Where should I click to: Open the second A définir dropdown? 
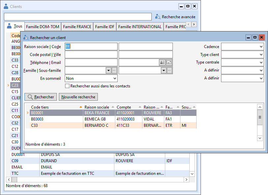coord(242,78)
